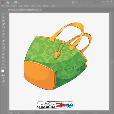Select the Curvature tool below the Pen
This screenshot has height=114, width=114.
click(3, 24)
